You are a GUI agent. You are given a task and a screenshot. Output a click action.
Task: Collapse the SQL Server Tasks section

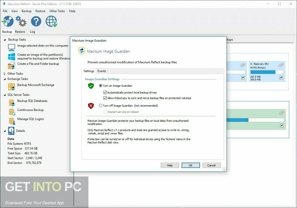[5, 95]
